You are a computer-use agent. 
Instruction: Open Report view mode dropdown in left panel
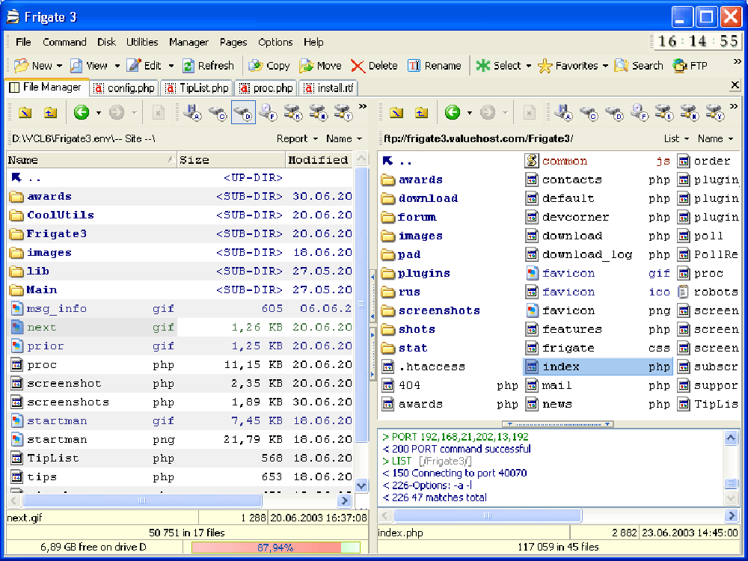click(297, 138)
